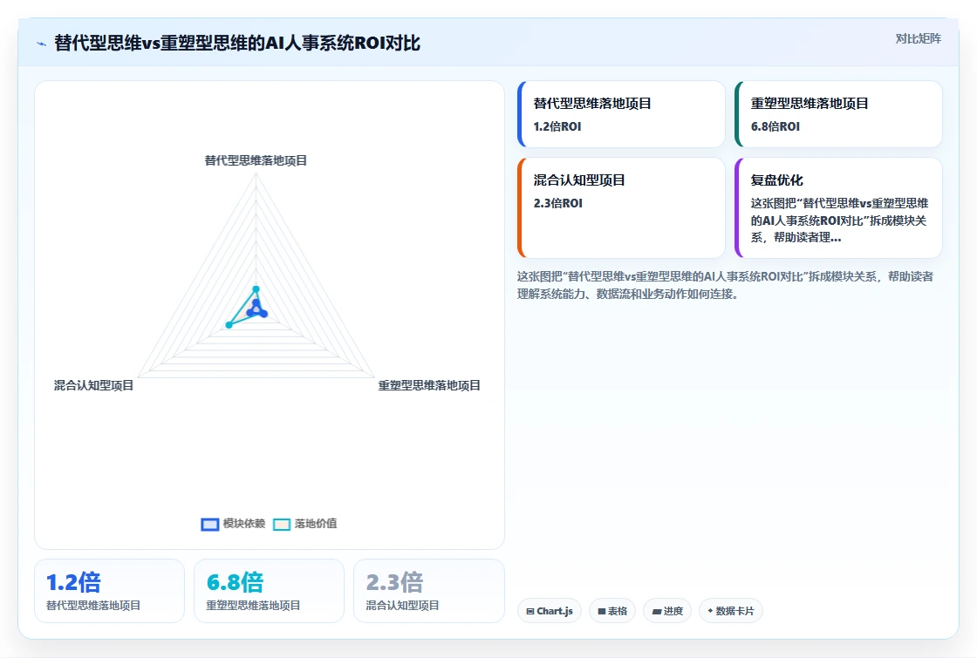Click 替代型思维落地项目 caption under 1.2倍
The image size is (977, 658).
[x=93, y=605]
